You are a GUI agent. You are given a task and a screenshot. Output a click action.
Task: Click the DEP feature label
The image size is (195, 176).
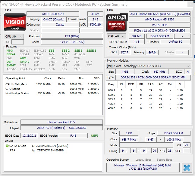point(9,62)
